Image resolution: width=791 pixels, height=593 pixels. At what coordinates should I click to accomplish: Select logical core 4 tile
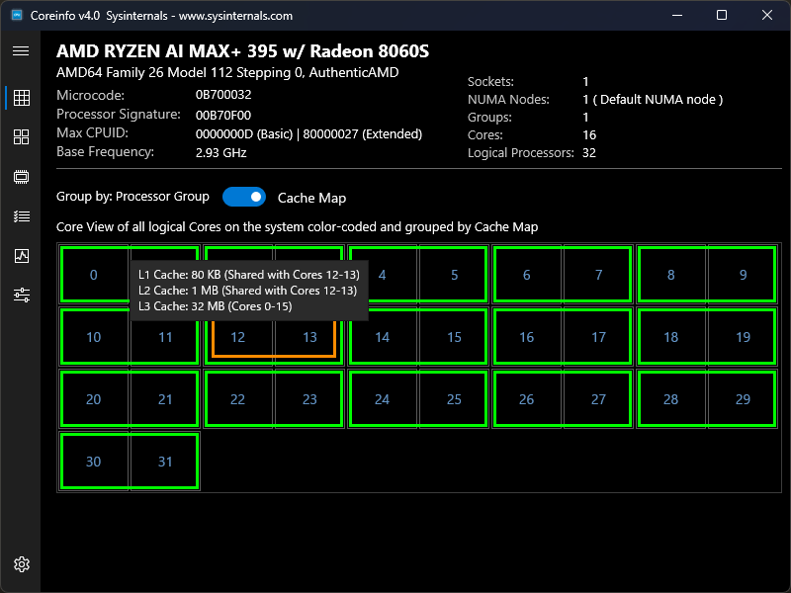[x=382, y=275]
